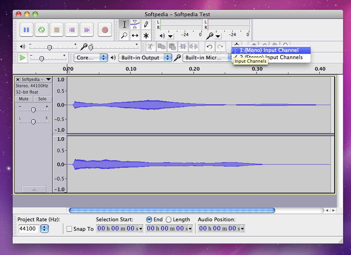Select the End radio button
The height and width of the screenshot is (255, 351).
pos(150,219)
